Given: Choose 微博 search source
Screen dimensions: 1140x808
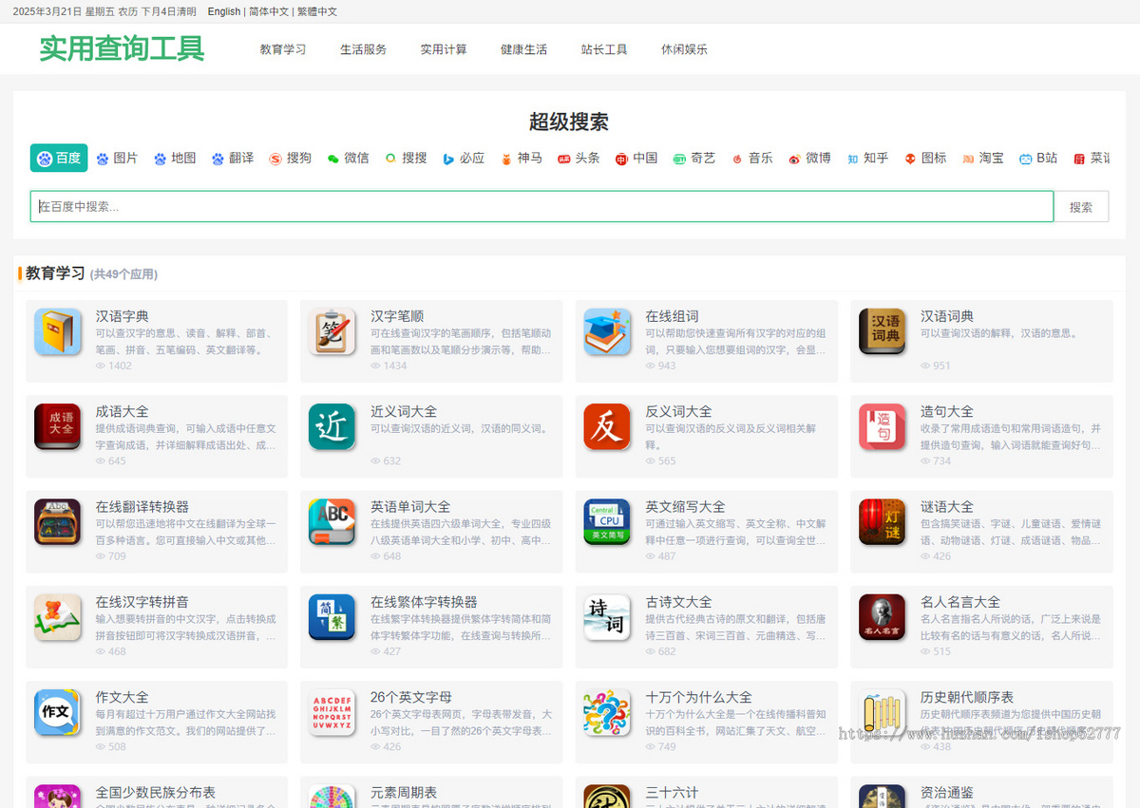Looking at the screenshot, I should [809, 159].
